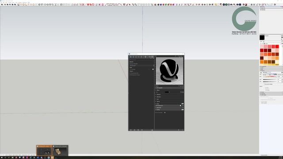Expand the Styles tray panel
The image size is (283, 159).
271,68
